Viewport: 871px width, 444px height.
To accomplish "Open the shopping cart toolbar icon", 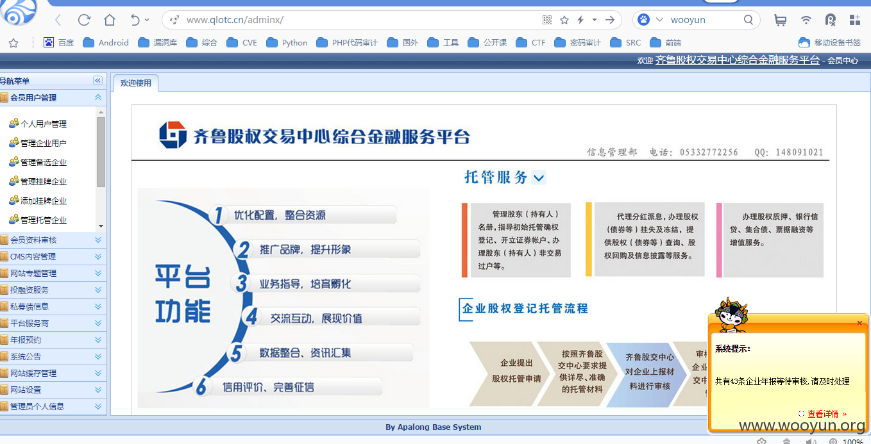I will (x=781, y=20).
